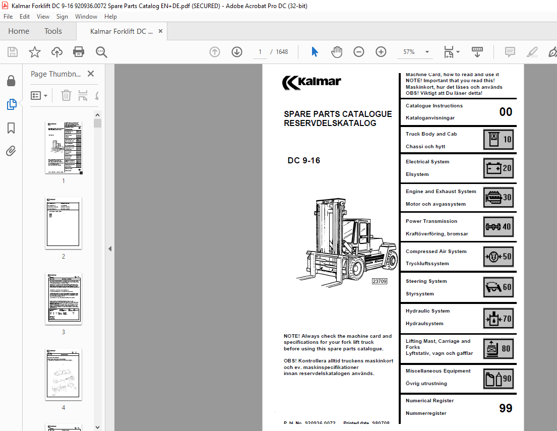The image size is (557, 431).
Task: Open the zoom percentage dropdown
Action: click(427, 52)
